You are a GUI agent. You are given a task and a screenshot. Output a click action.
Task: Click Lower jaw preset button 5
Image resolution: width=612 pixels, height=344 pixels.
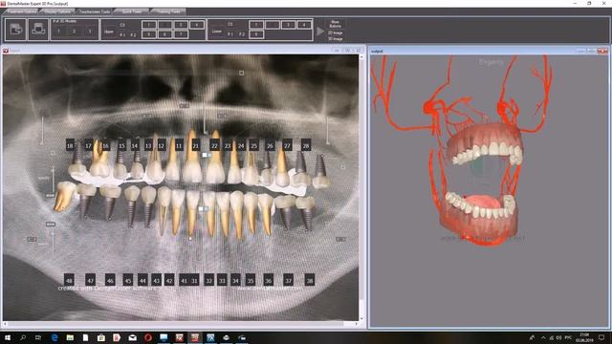click(x=256, y=34)
